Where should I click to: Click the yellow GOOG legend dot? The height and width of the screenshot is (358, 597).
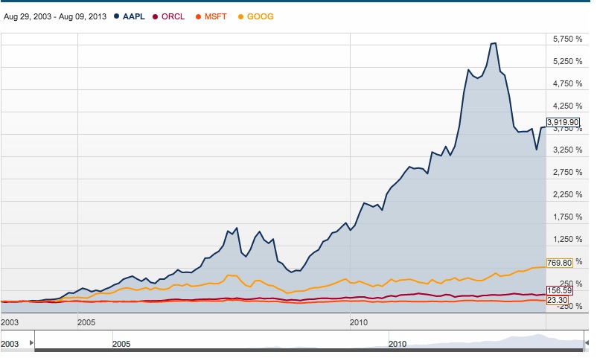tap(240, 17)
